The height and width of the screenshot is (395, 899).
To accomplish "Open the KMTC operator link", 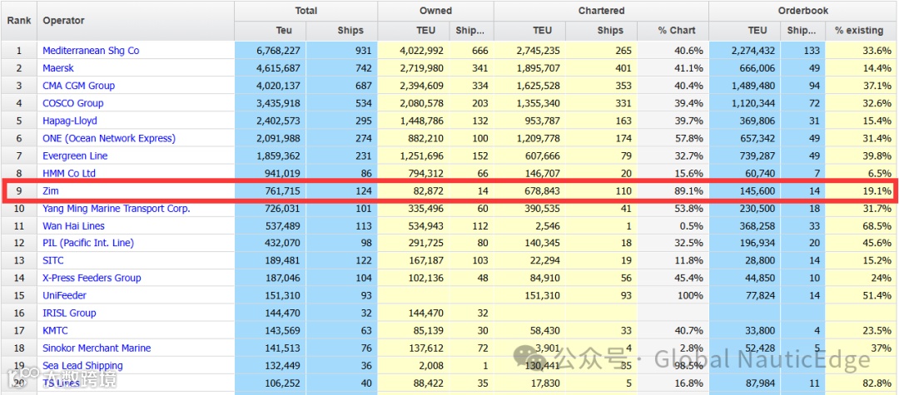I will pyautogui.click(x=55, y=330).
